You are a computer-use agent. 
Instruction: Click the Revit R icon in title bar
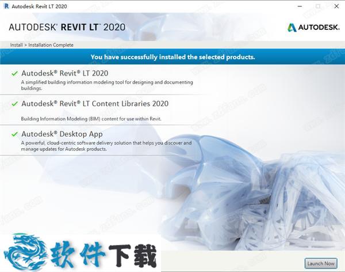[x=6, y=6]
